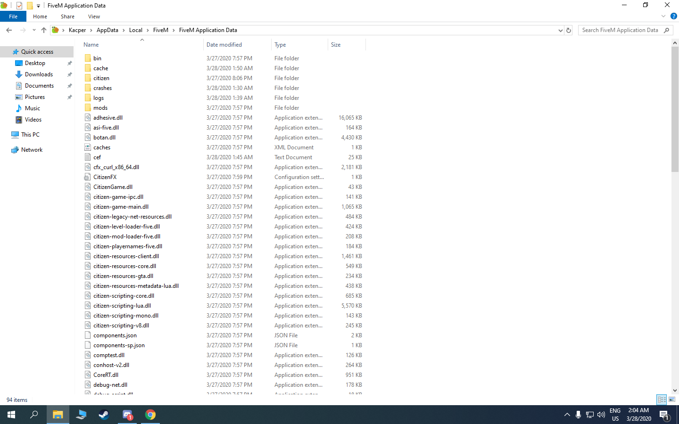
Task: Expand the ribbon using the chevron
Action: [663, 16]
